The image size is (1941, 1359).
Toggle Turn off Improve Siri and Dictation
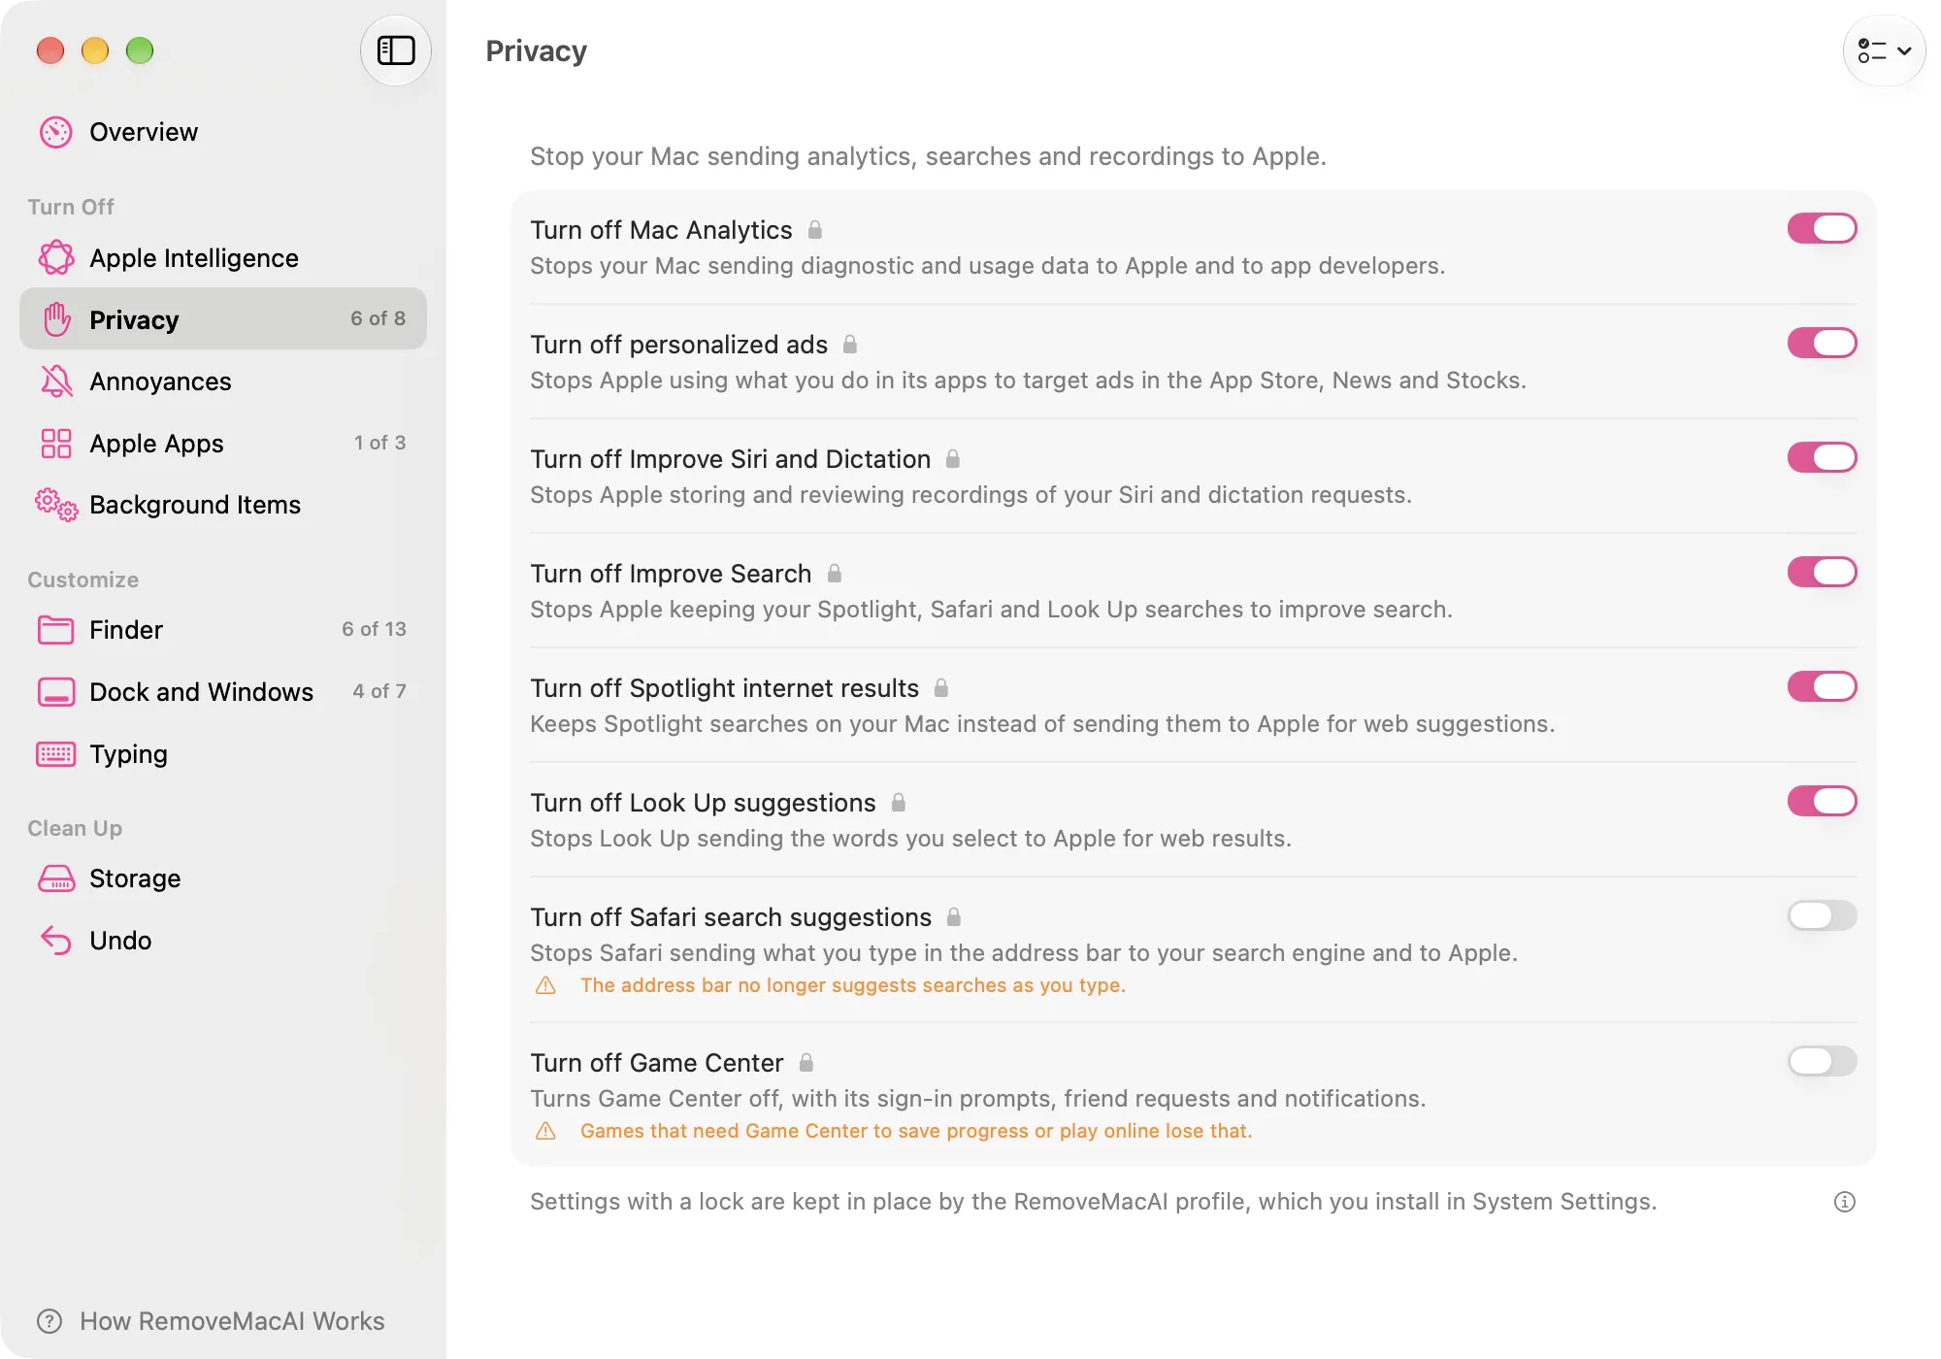coord(1822,458)
